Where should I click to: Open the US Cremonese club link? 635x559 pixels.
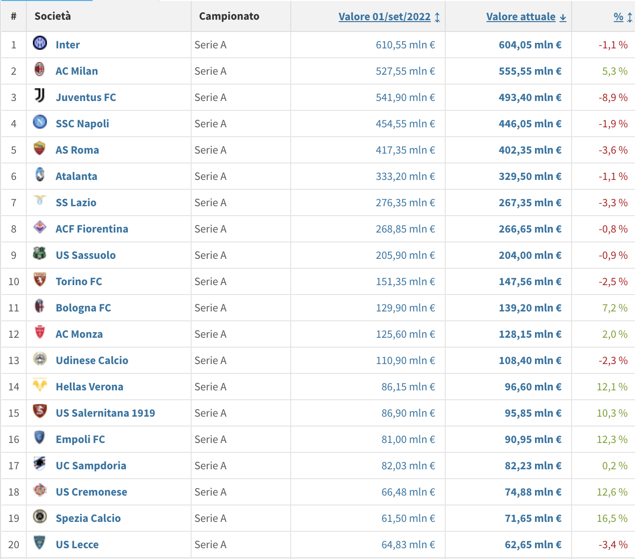pos(92,492)
